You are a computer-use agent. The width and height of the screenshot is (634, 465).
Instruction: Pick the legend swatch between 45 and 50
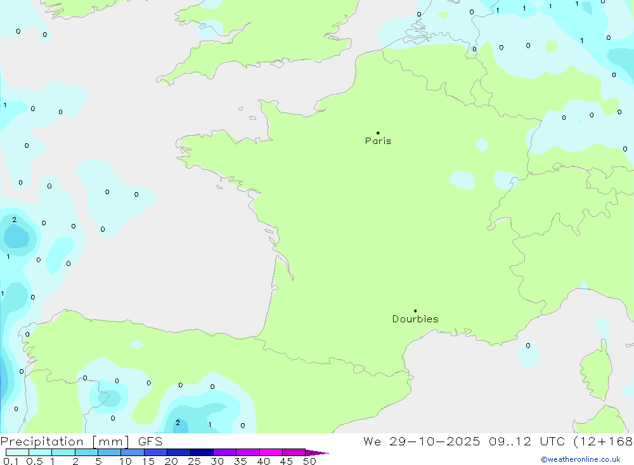tap(294, 452)
